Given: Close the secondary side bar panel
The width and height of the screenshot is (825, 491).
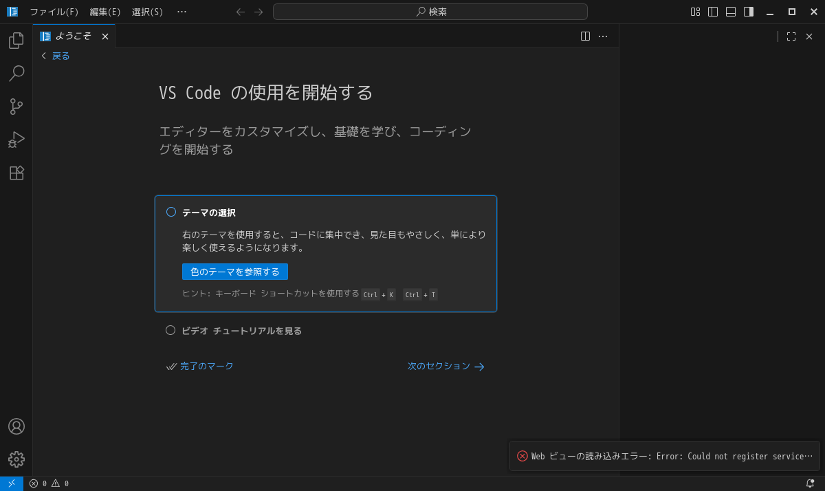Looking at the screenshot, I should pyautogui.click(x=809, y=36).
